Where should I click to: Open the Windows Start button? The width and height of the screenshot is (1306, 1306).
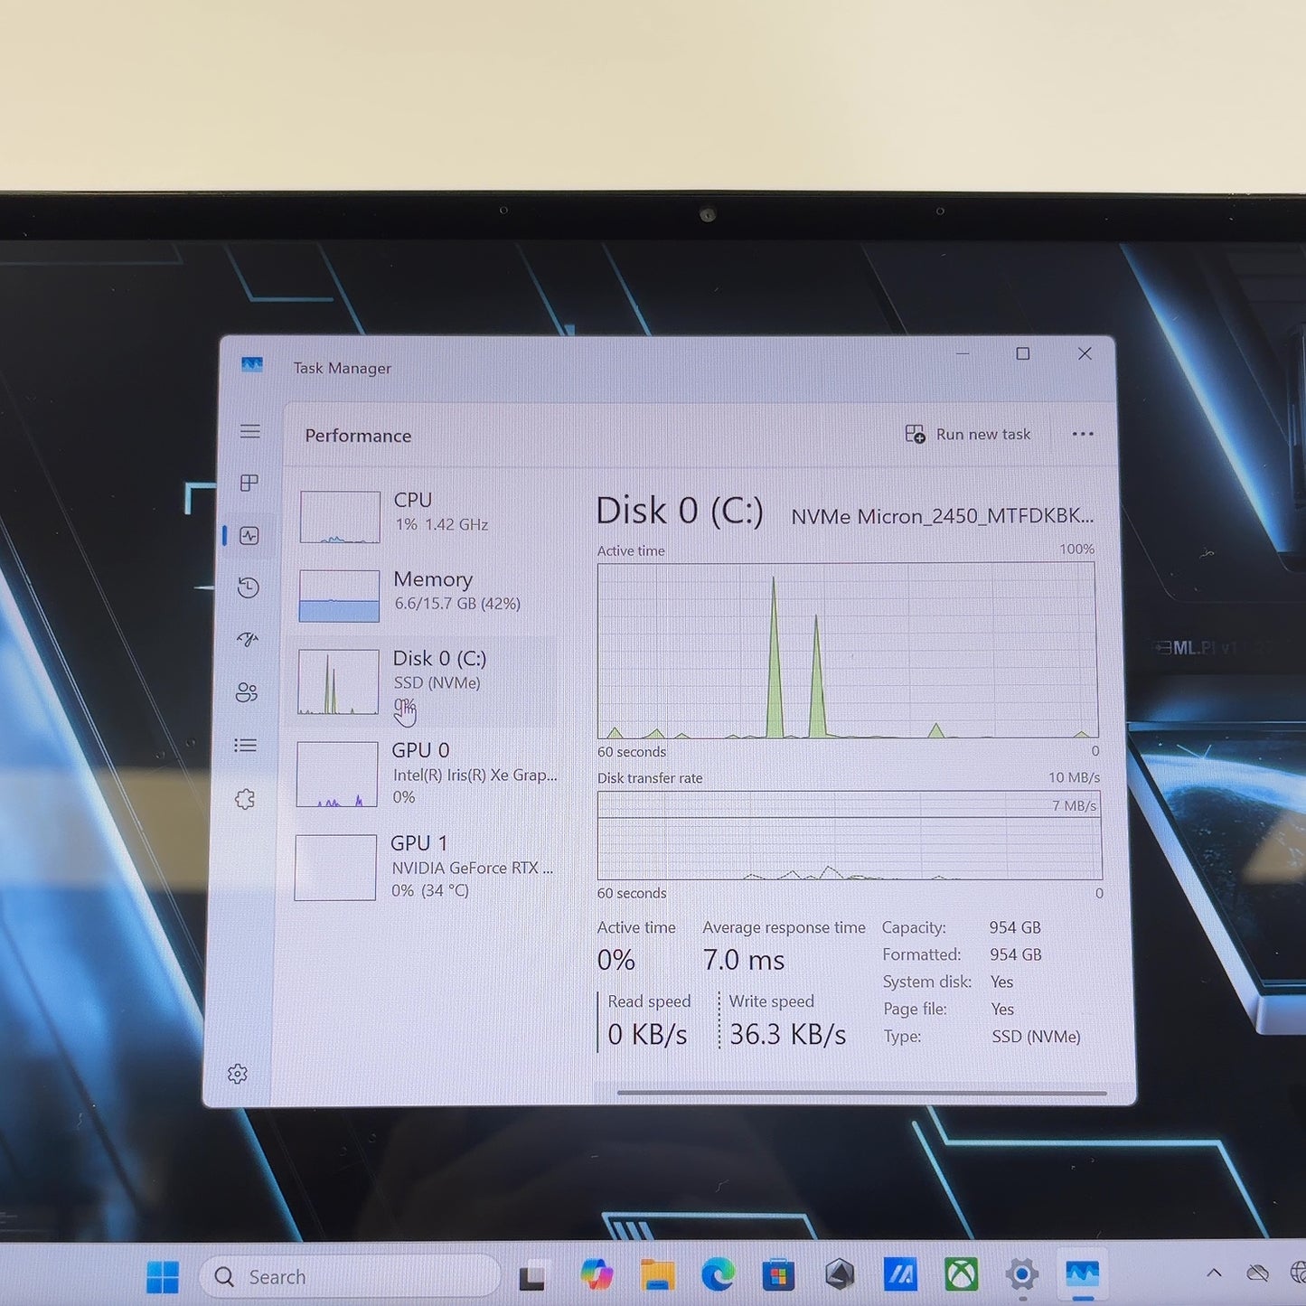pyautogui.click(x=163, y=1277)
